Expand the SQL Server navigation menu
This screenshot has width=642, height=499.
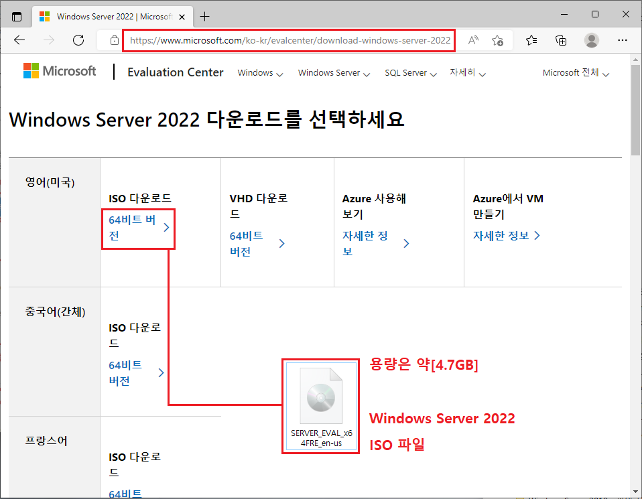point(411,73)
